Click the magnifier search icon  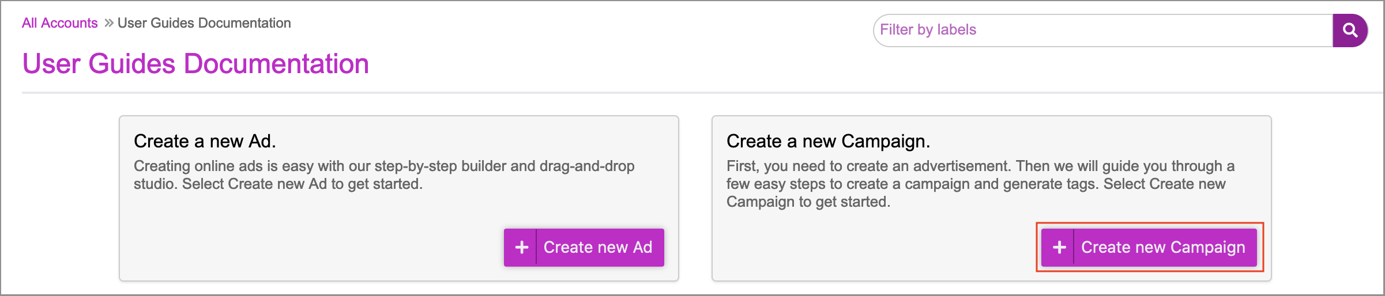pyautogui.click(x=1350, y=31)
